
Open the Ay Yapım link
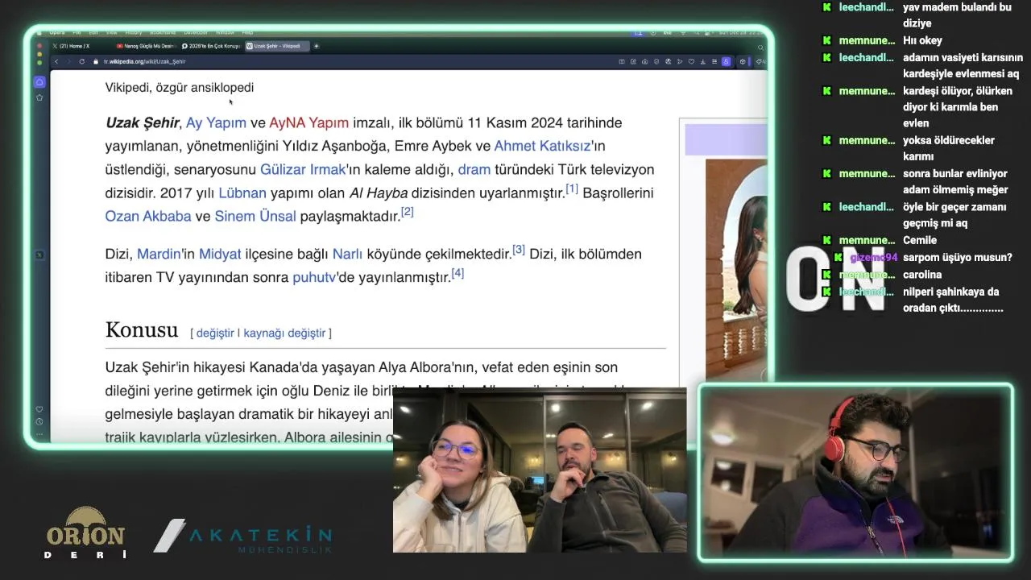point(216,123)
